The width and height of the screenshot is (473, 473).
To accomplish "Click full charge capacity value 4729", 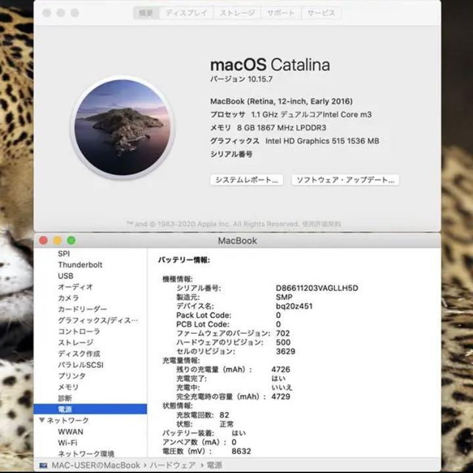I will [x=281, y=397].
